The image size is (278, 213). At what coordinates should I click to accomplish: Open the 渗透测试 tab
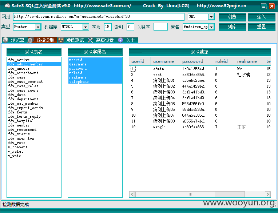[x=72, y=40]
